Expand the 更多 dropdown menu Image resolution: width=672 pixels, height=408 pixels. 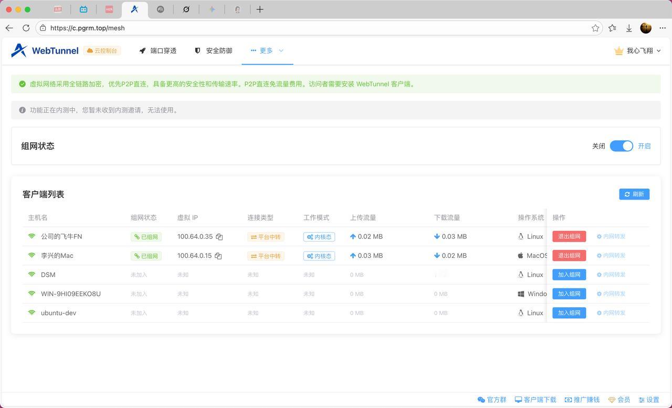coord(267,50)
